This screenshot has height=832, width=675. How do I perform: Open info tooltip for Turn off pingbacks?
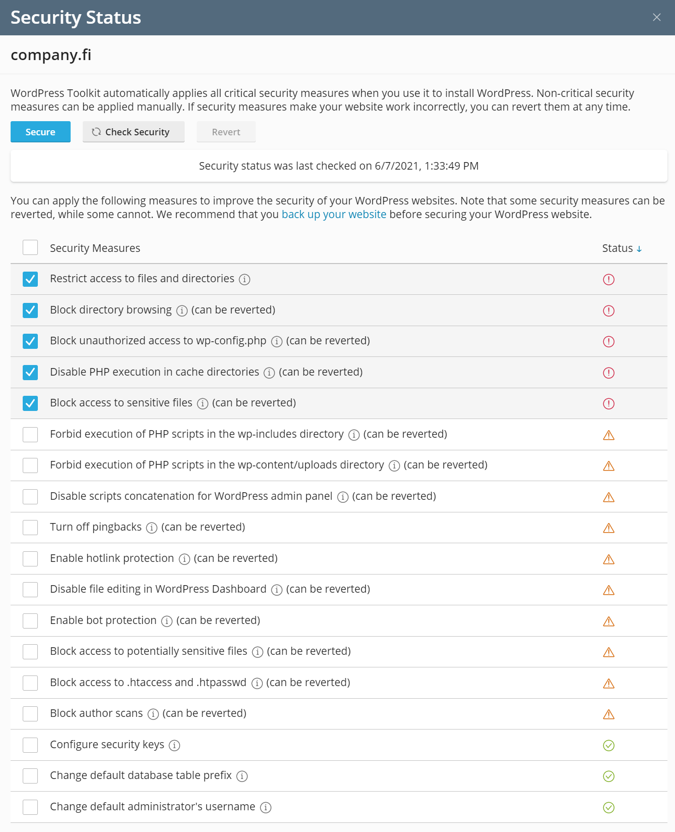click(x=151, y=528)
